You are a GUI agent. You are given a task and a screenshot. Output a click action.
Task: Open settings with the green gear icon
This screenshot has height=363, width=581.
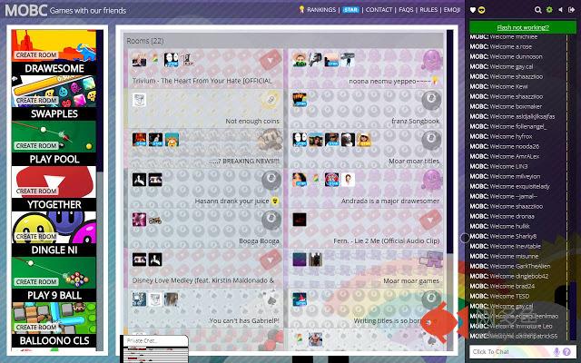point(550,10)
